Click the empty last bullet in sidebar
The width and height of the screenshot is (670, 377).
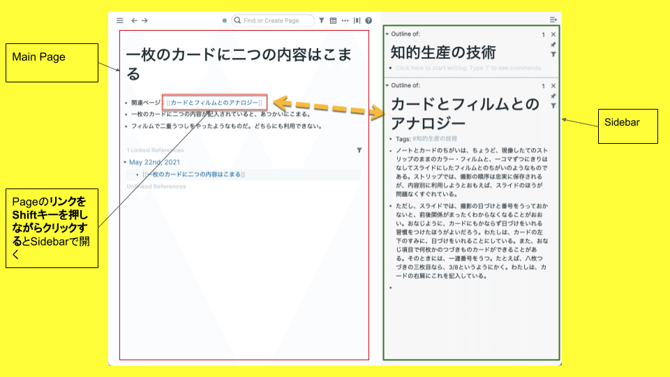tap(391, 288)
